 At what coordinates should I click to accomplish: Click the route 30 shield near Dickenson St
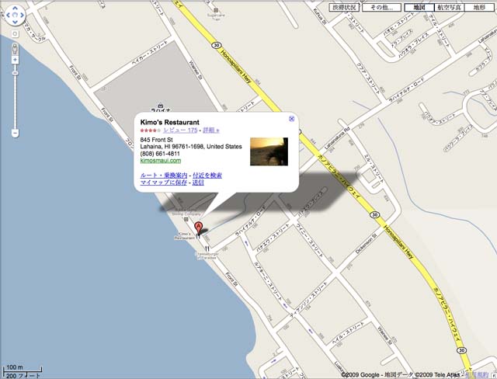coord(374,215)
